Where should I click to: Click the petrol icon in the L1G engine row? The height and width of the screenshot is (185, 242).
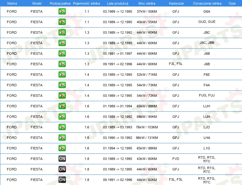point(62,148)
